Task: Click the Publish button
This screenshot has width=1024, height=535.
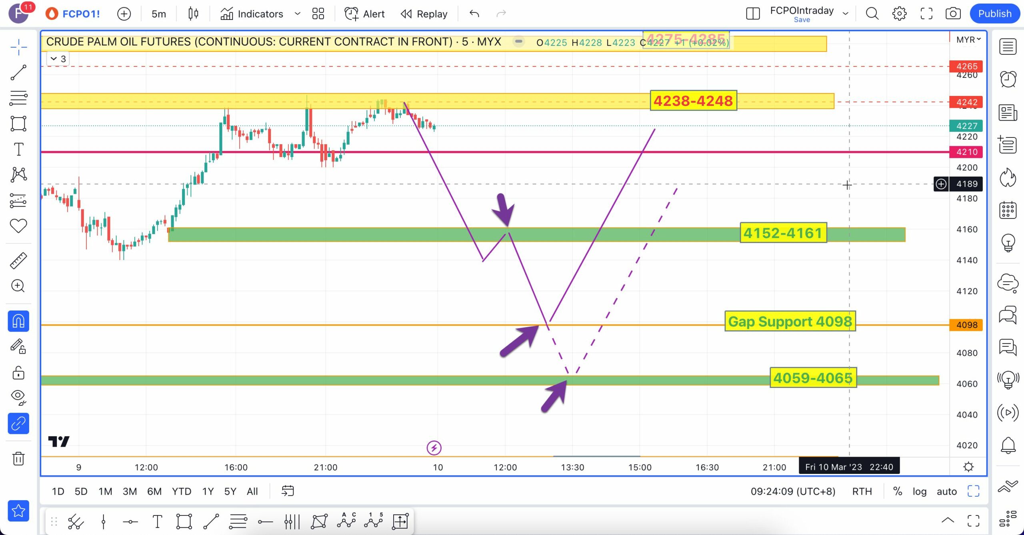Action: click(x=994, y=14)
